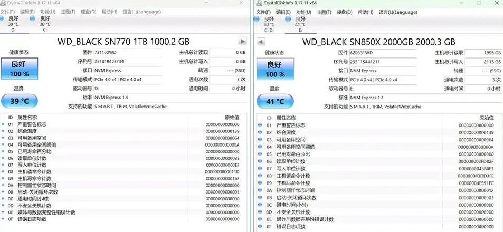Select raw value 00000000011D in left window
The width and height of the screenshot is (503, 232).
coord(222,172)
